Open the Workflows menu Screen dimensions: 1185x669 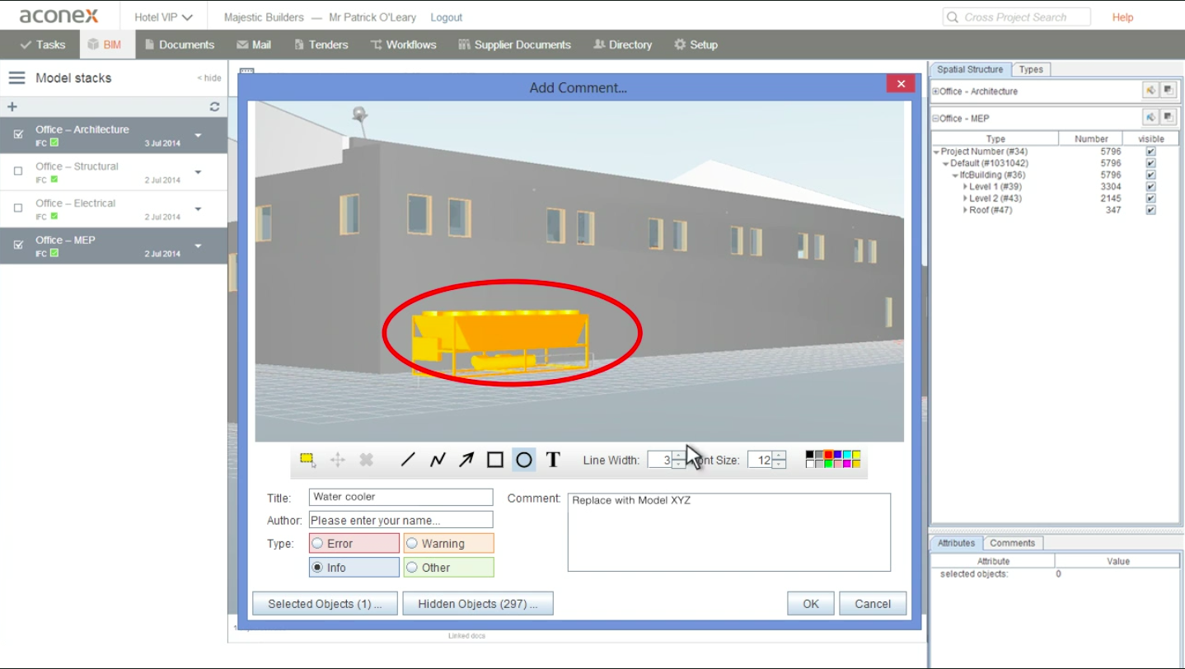(x=403, y=44)
